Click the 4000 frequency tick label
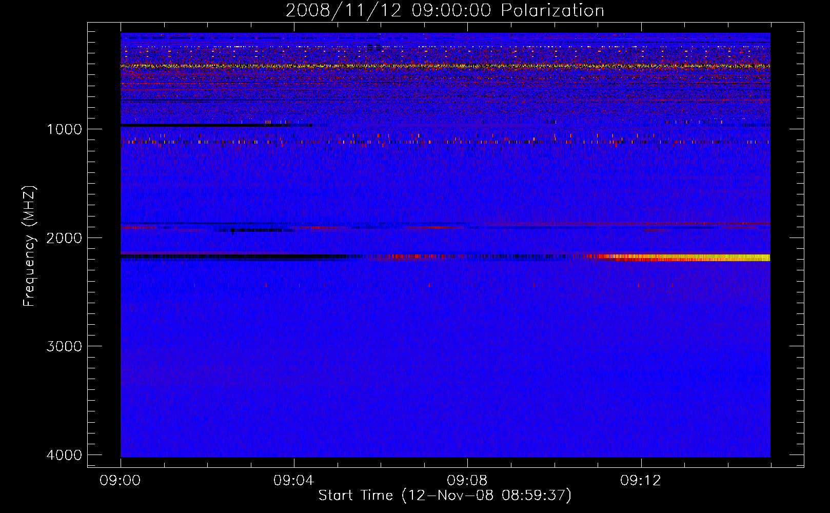Image resolution: width=830 pixels, height=513 pixels. click(x=64, y=455)
